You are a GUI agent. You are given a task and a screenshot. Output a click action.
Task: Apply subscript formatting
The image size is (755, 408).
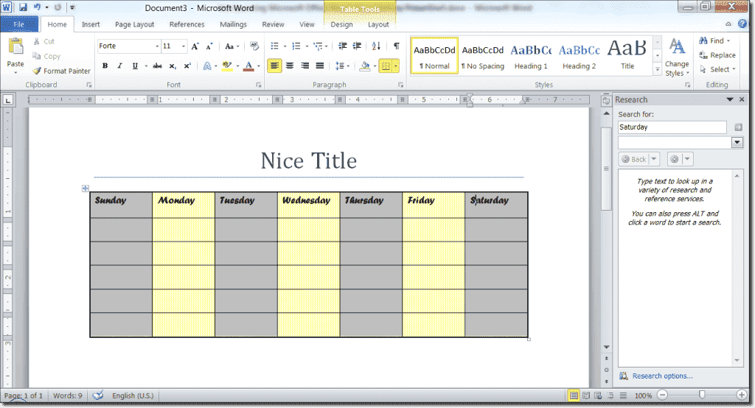(173, 66)
